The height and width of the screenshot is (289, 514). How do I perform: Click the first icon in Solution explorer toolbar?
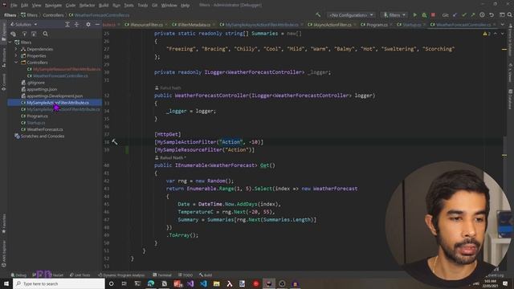point(13,34)
